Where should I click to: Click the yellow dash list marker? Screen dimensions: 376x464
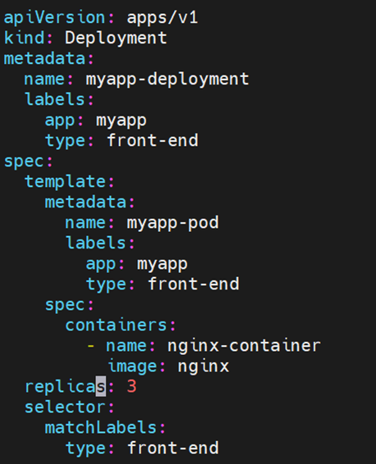tap(90, 346)
